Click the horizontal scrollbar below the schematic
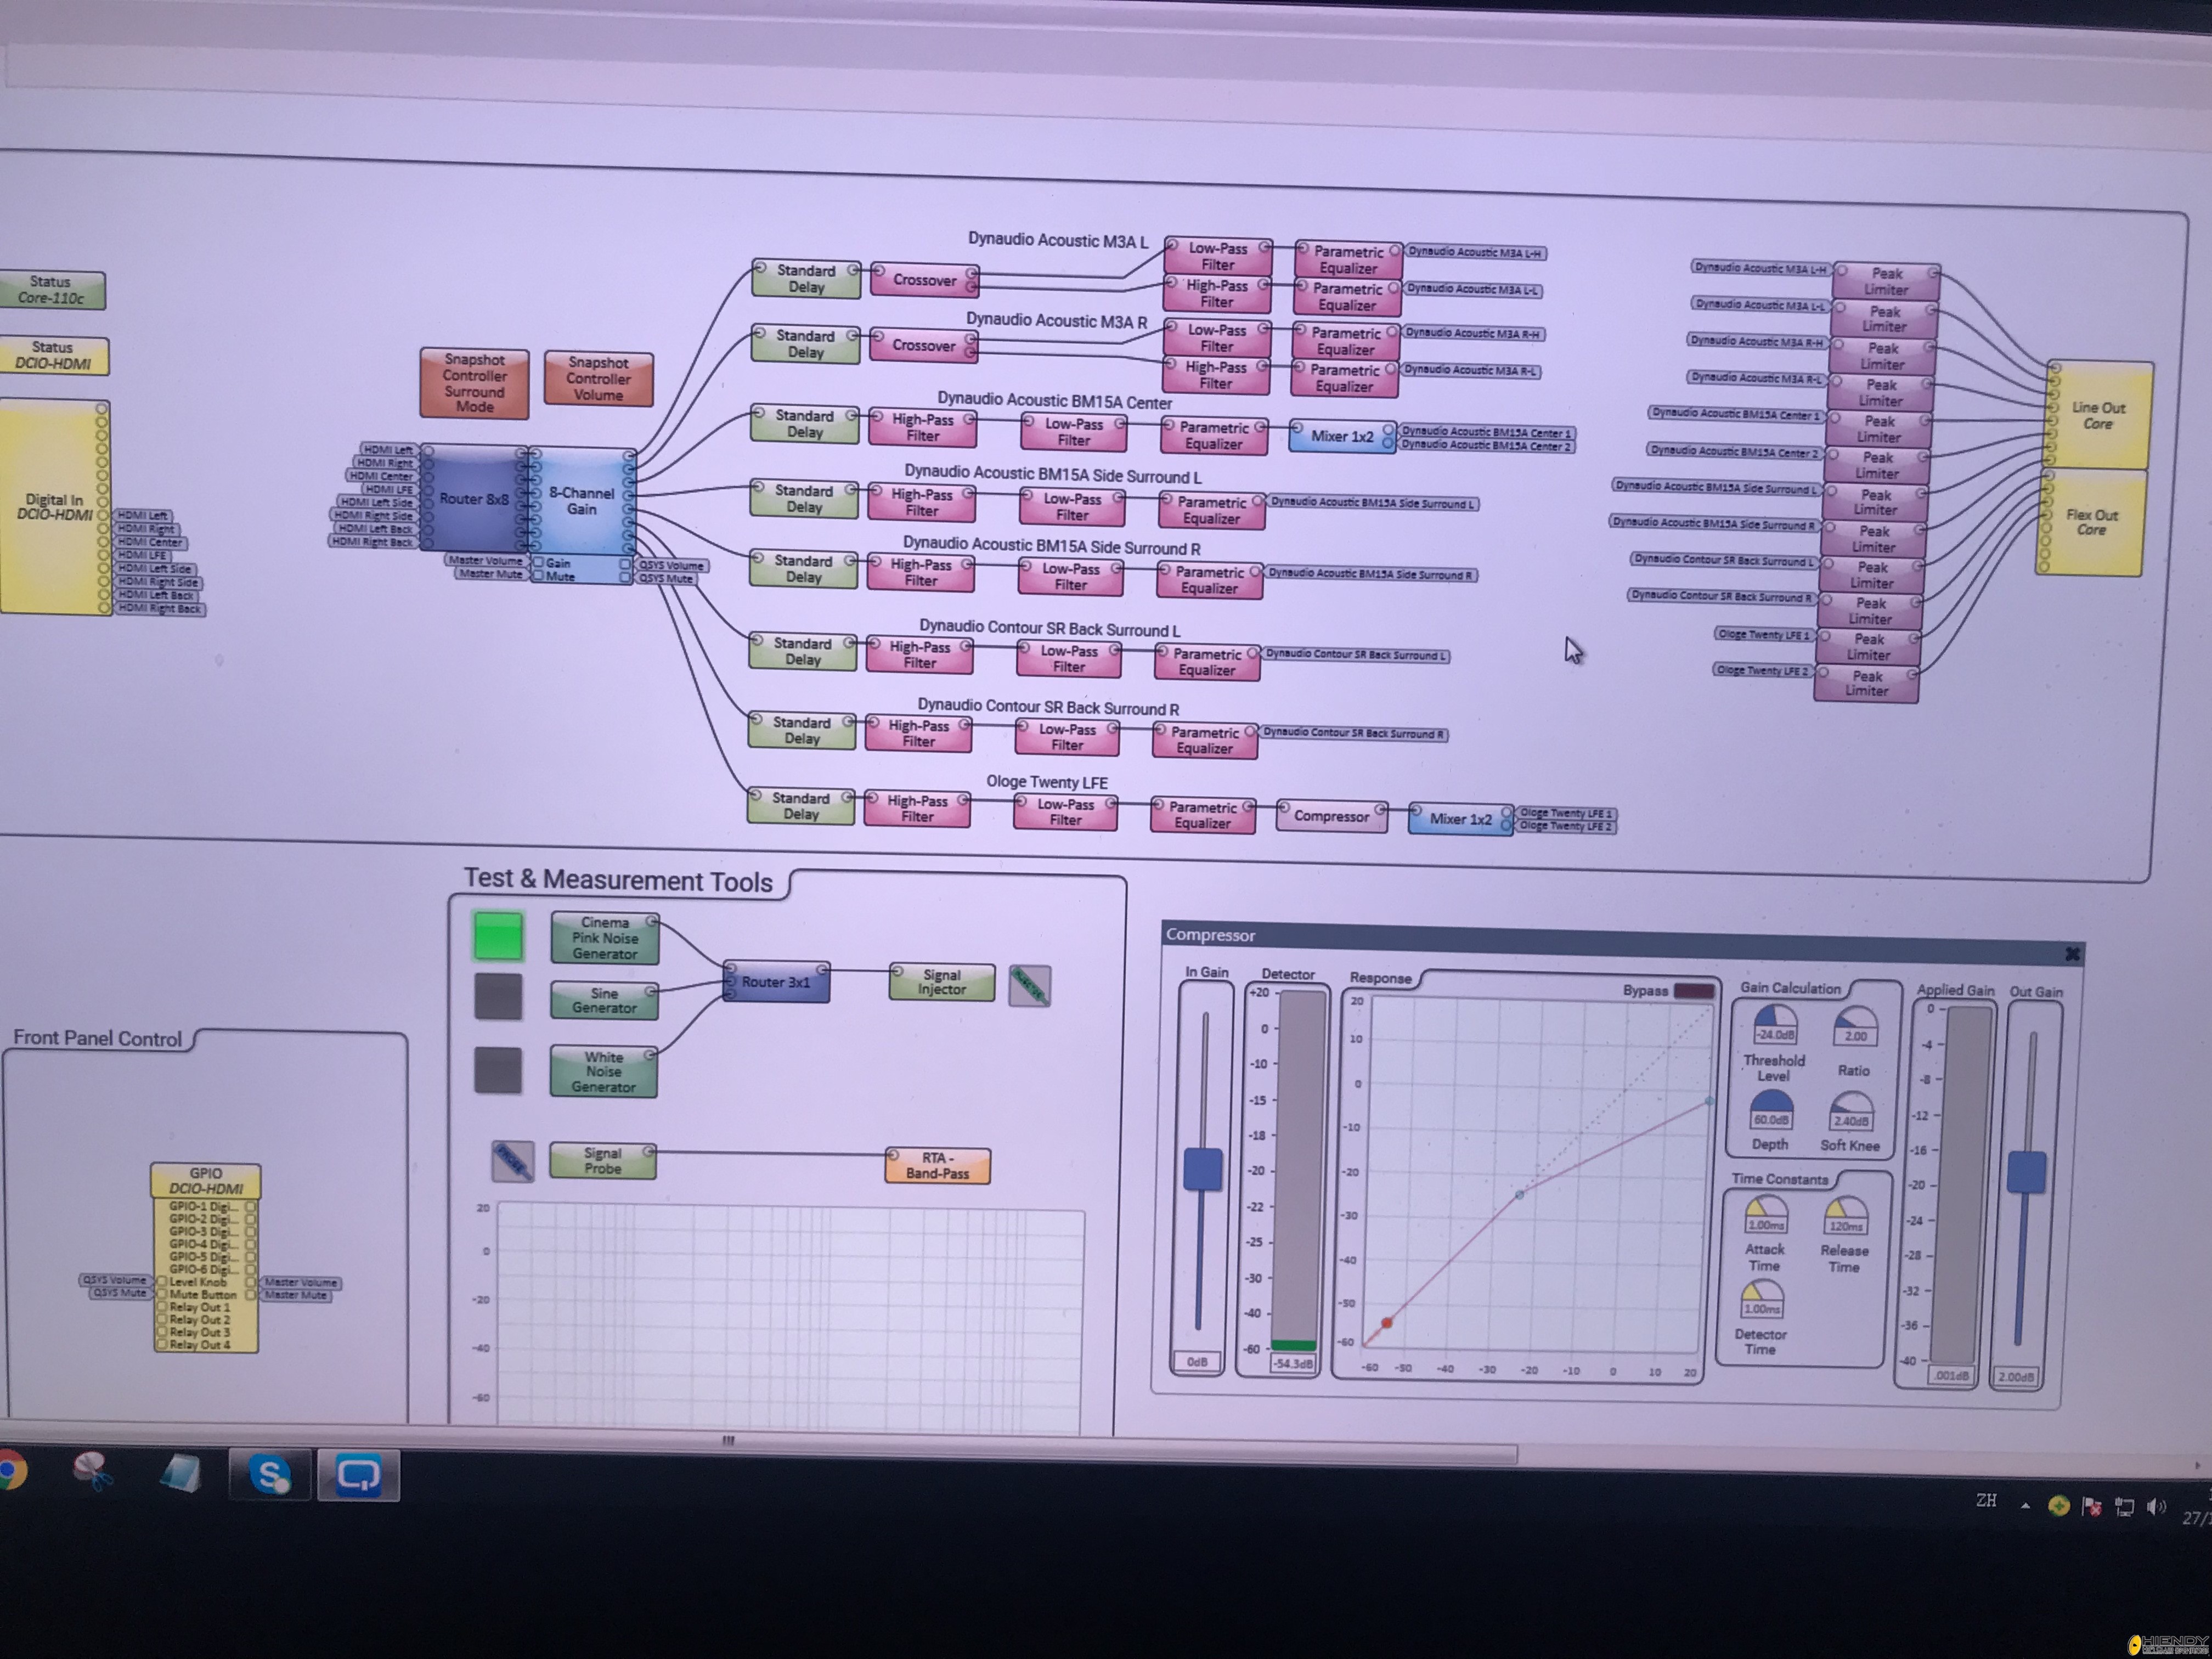2212x1659 pixels. pos(728,1441)
